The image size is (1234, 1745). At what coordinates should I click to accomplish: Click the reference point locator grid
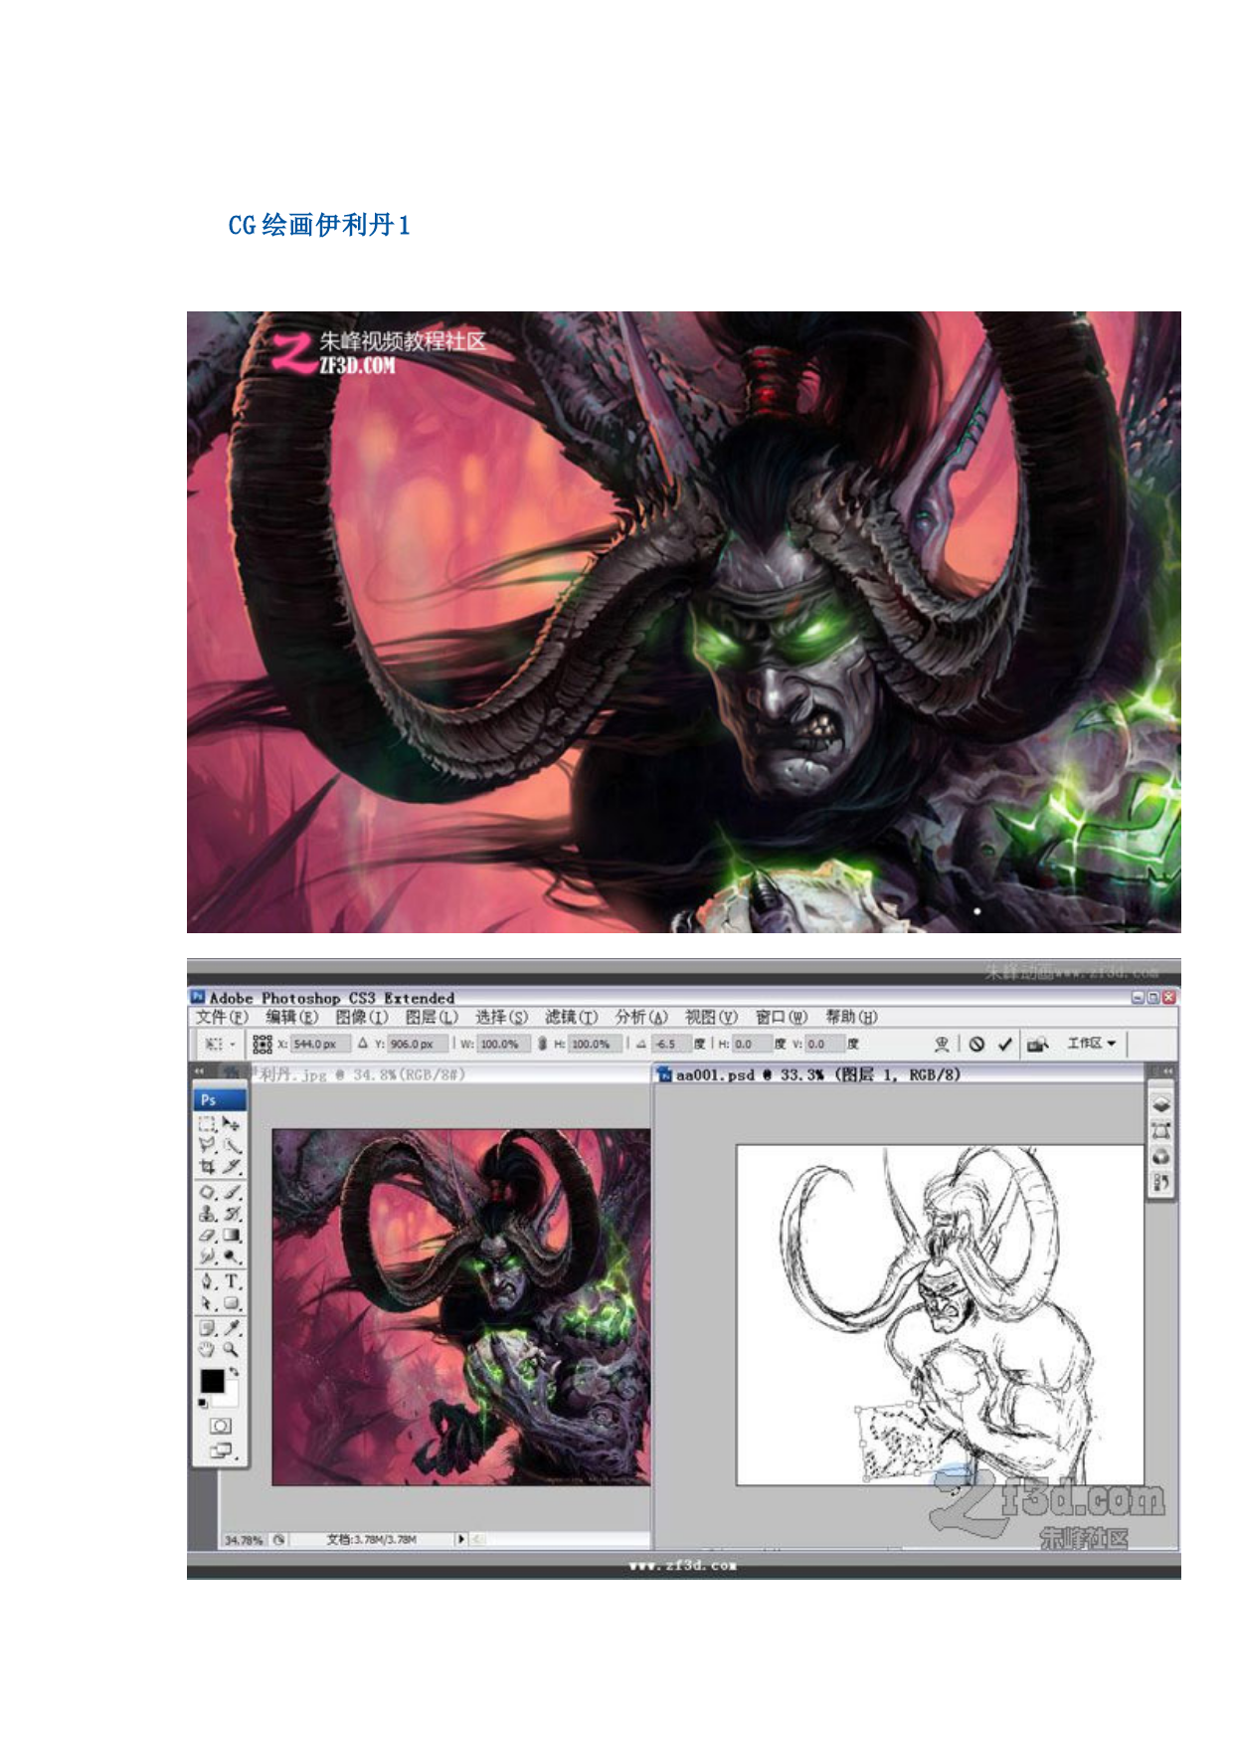coord(263,1044)
